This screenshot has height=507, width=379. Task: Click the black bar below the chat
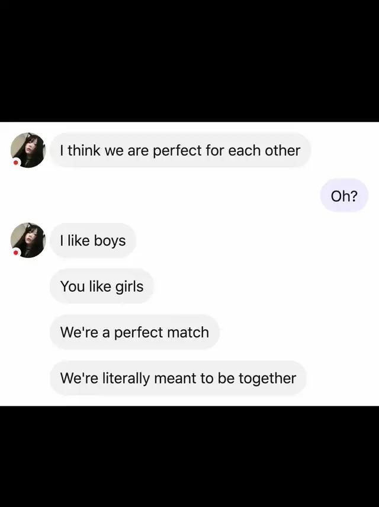189,456
